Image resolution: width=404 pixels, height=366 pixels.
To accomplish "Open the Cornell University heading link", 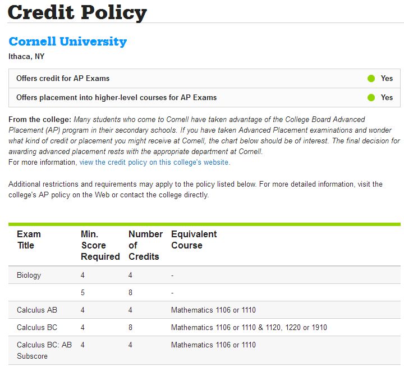I will click(x=68, y=42).
